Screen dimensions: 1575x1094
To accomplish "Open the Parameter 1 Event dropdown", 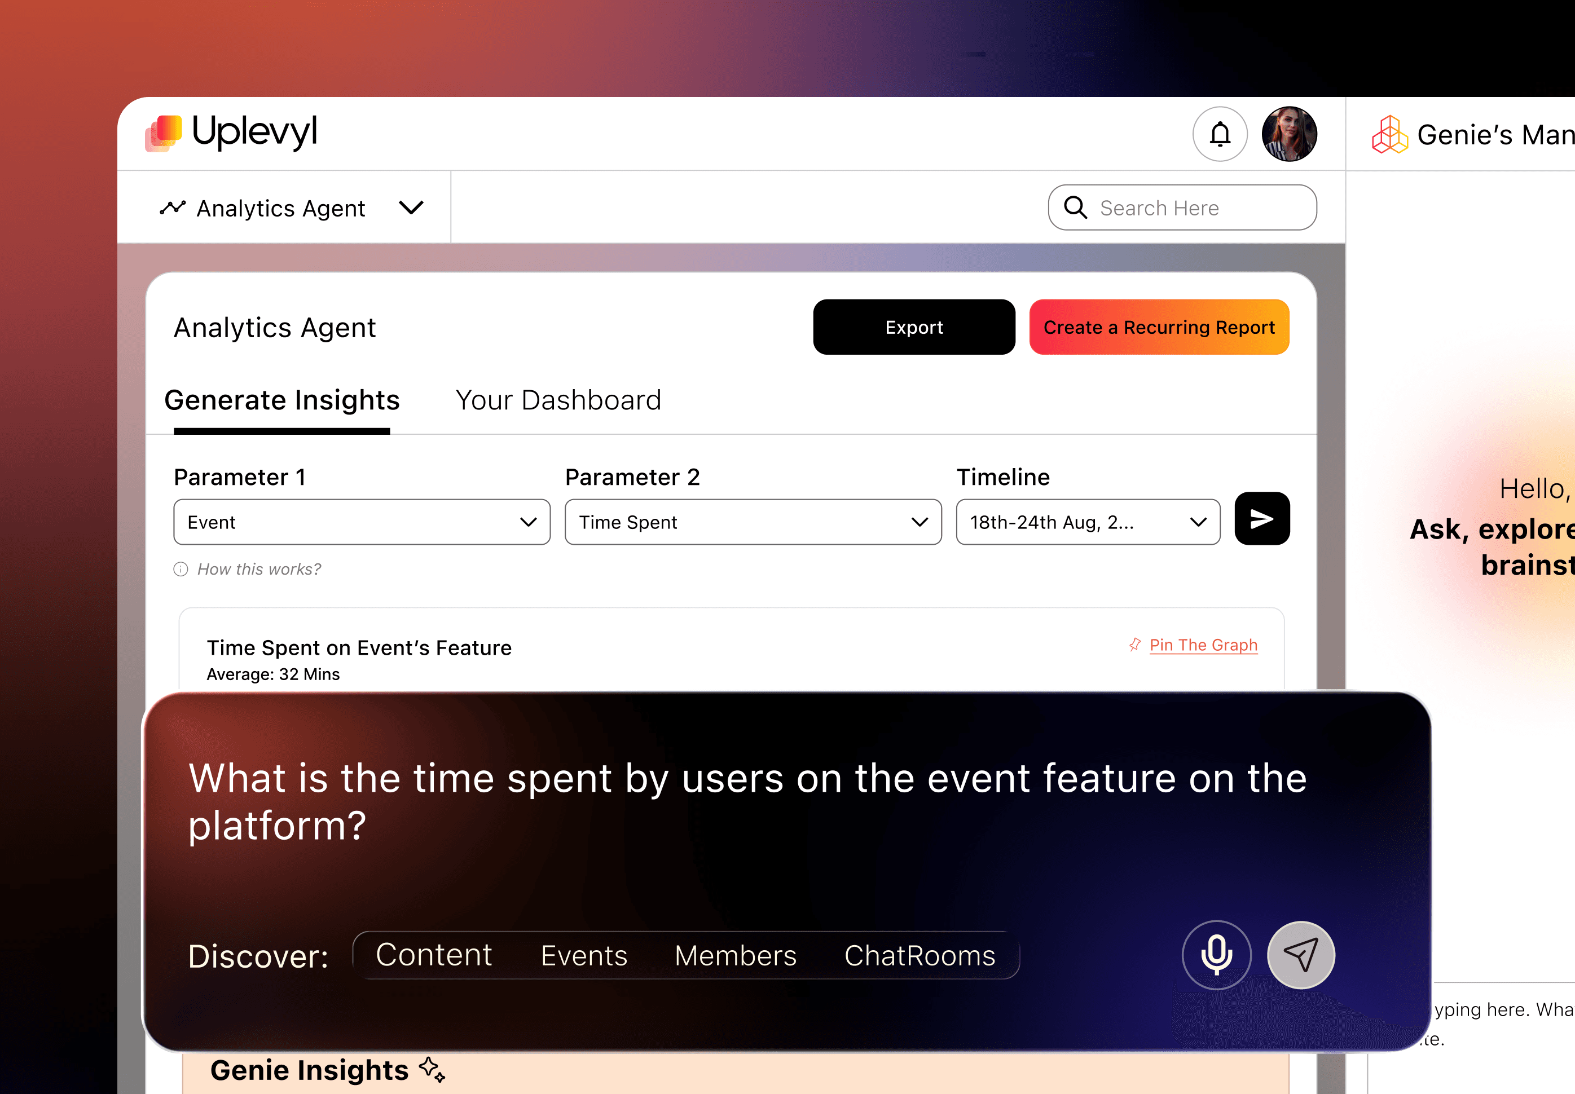I will point(362,522).
